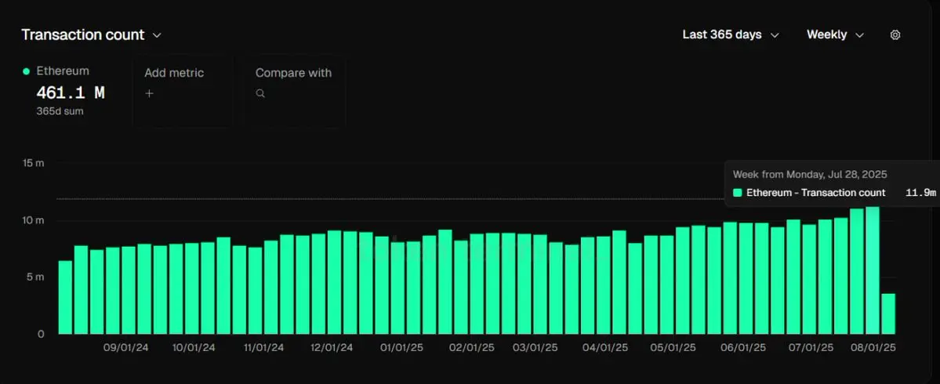The image size is (940, 384).
Task: Click the highlighted bar for week of Jul 28, 2025
Action: pos(873,270)
